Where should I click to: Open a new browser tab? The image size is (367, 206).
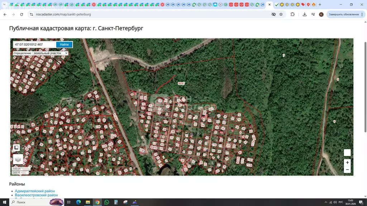[320, 5]
